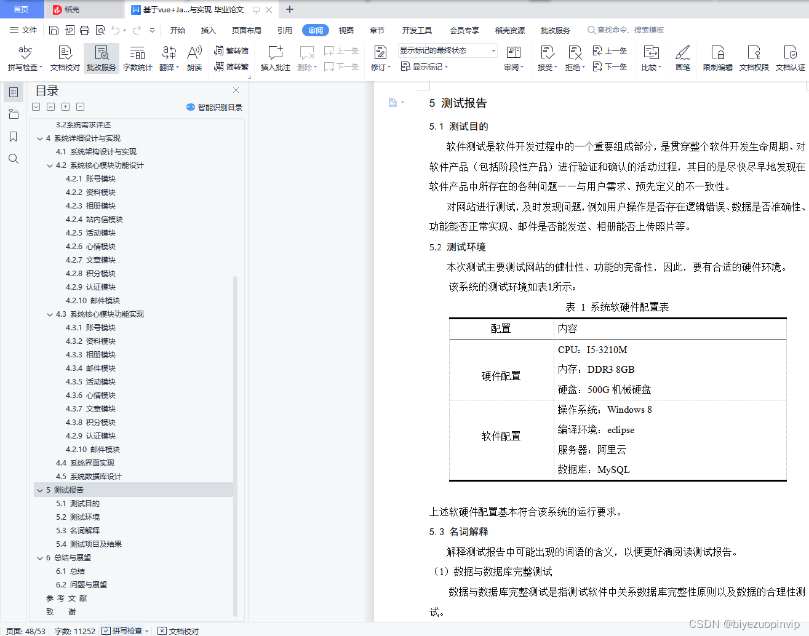Click 插入批注 insert comment
The image size is (809, 636).
(275, 58)
